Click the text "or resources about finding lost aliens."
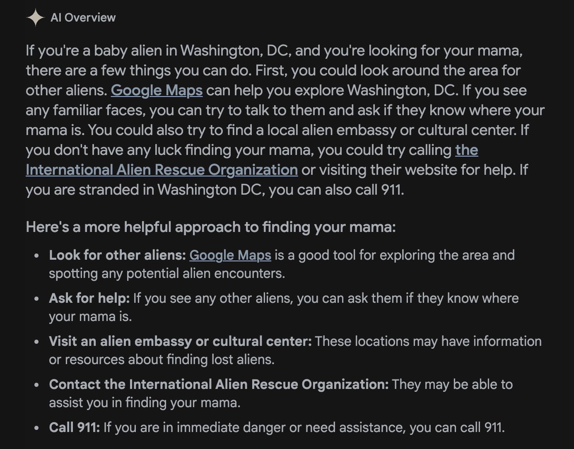This screenshot has width=574, height=449. [162, 360]
